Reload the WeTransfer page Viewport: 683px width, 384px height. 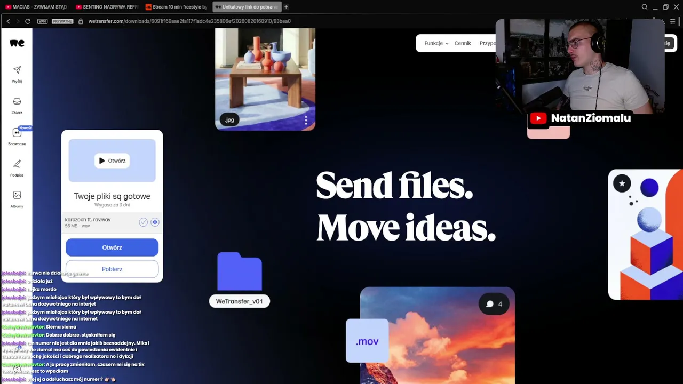click(x=28, y=21)
